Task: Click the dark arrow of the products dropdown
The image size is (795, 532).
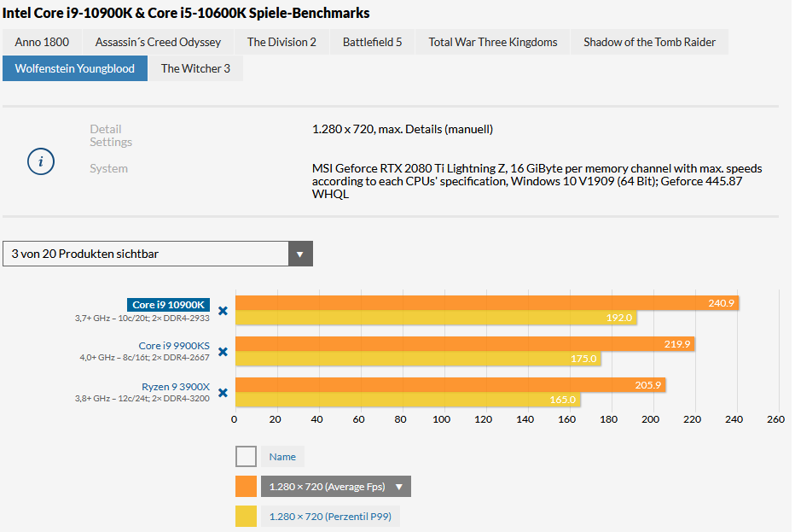Action: click(x=300, y=254)
